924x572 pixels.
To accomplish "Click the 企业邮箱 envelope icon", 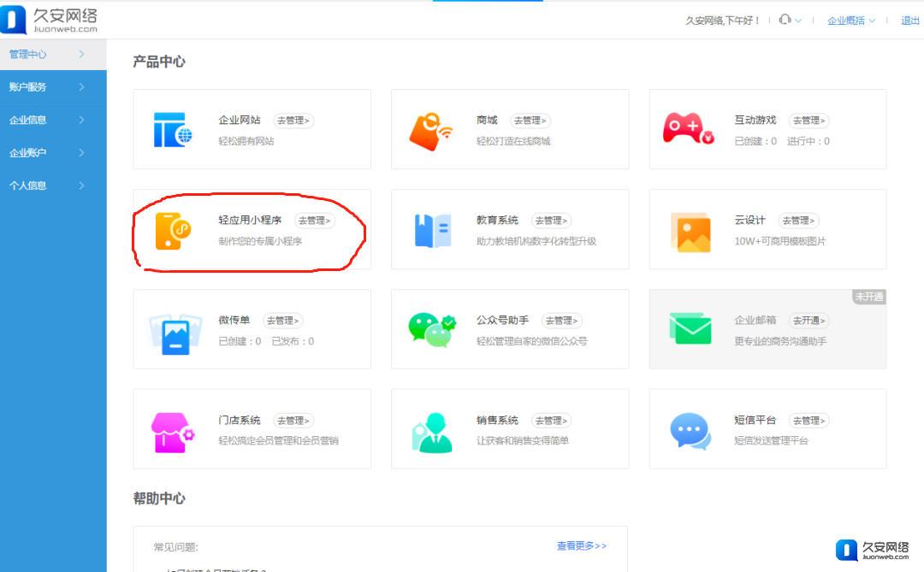I will 690,328.
